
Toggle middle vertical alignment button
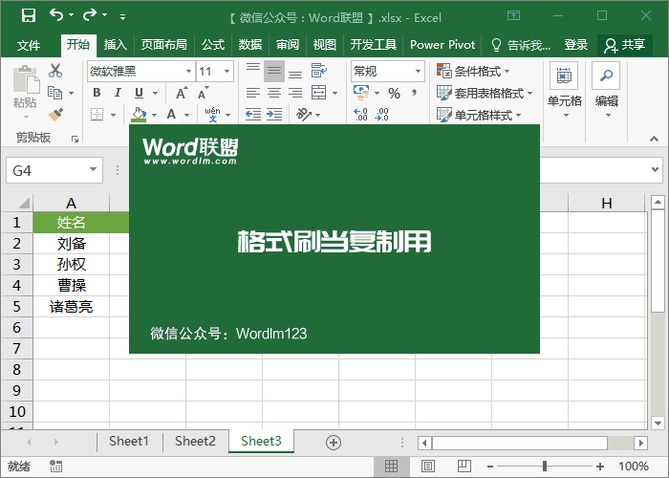274,71
